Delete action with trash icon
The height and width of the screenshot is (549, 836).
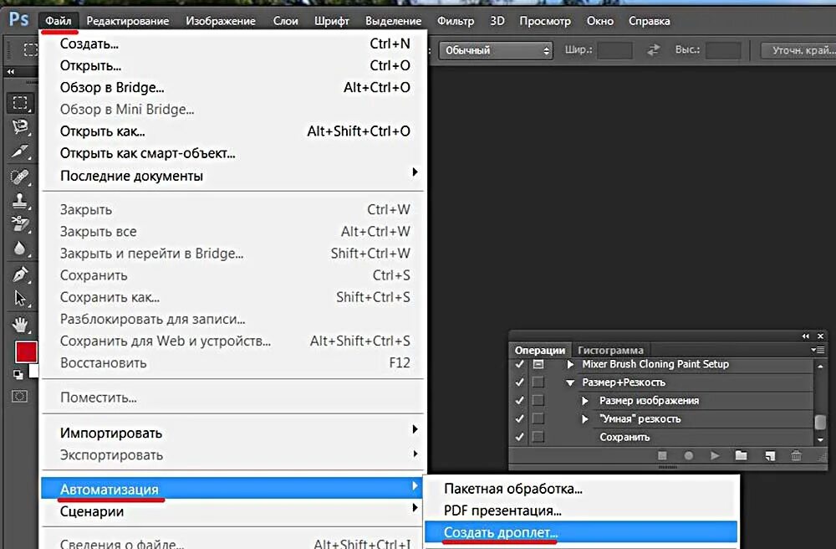796,456
